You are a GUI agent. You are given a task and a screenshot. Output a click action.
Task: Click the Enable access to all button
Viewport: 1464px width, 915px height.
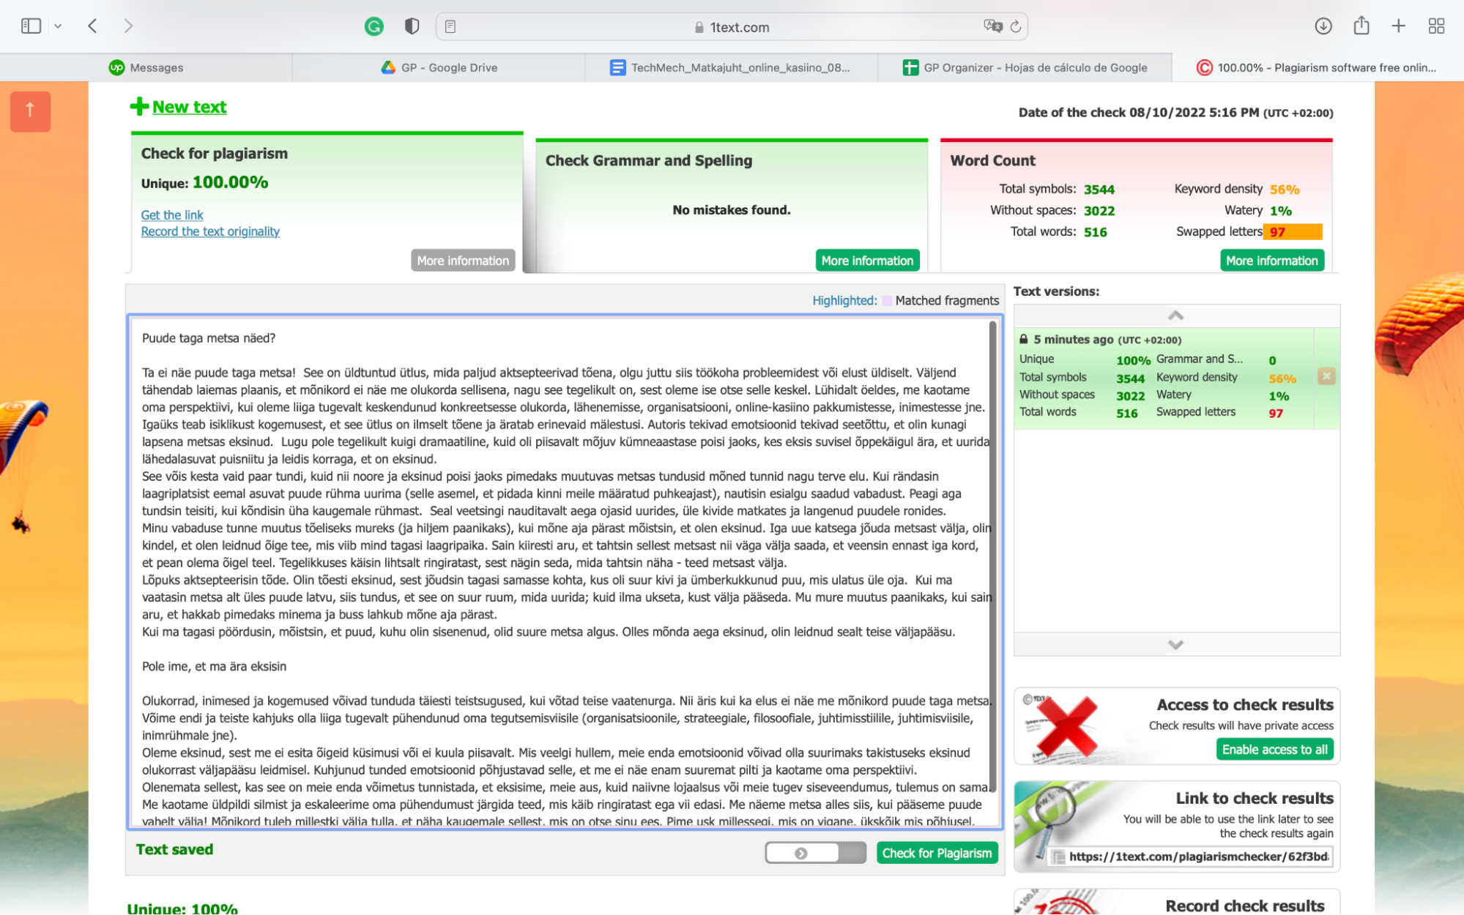tap(1274, 750)
